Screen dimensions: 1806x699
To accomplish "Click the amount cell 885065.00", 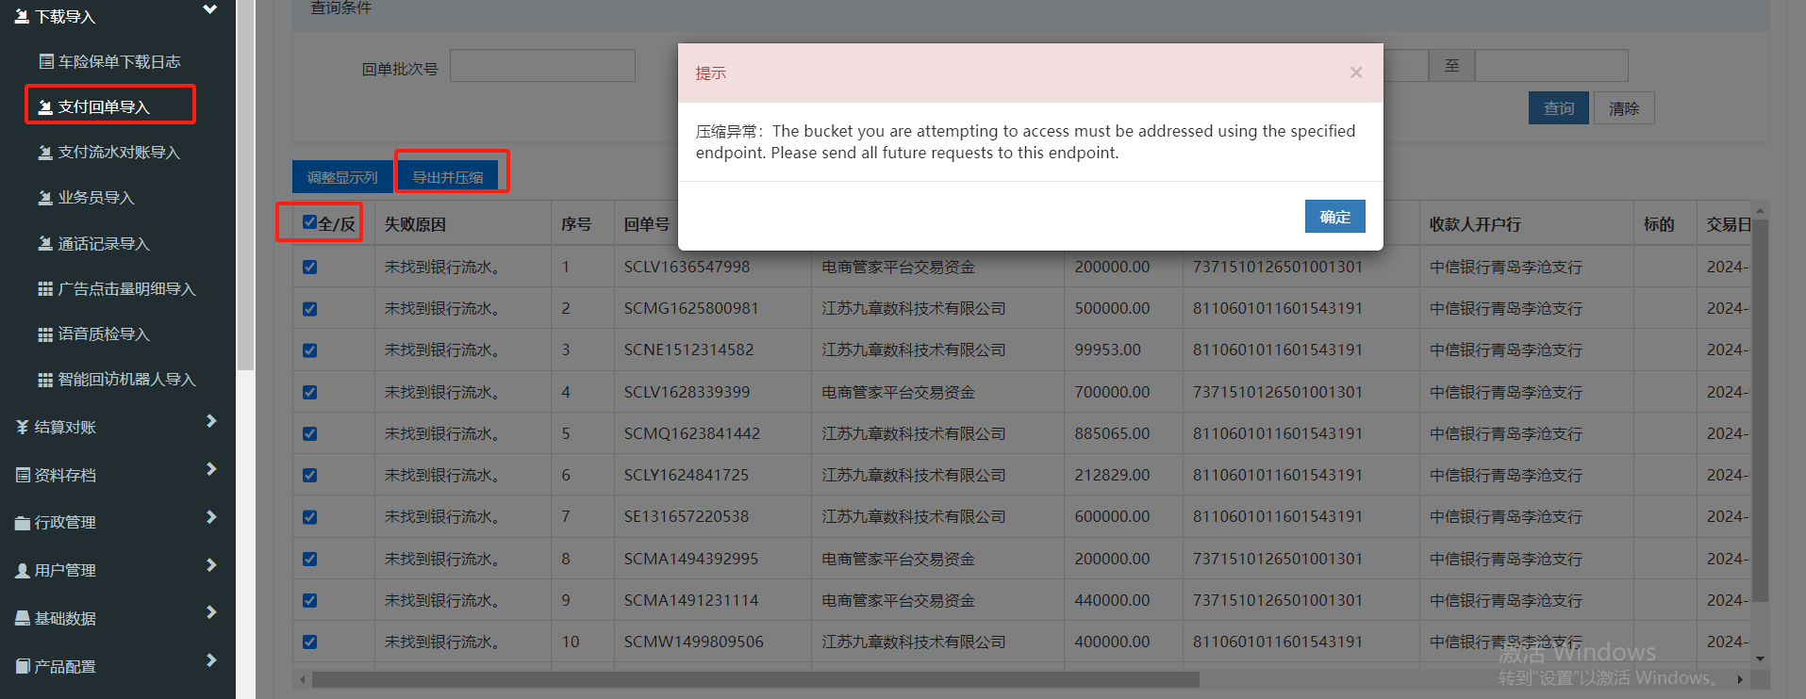I will coord(1112,434).
